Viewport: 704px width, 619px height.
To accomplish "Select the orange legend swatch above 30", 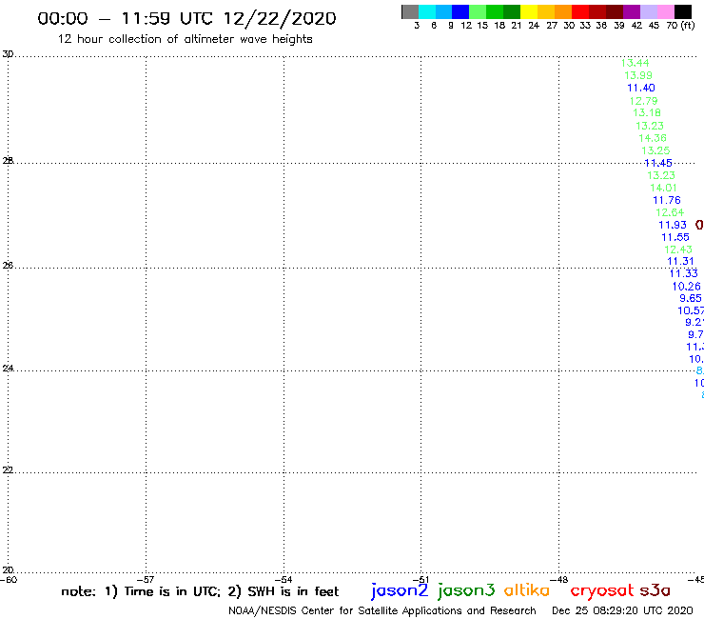I will click(x=563, y=11).
